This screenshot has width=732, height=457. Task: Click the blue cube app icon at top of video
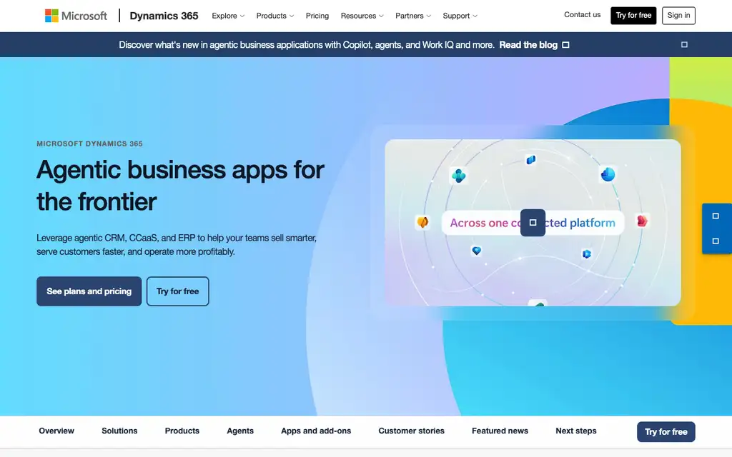coord(531,160)
